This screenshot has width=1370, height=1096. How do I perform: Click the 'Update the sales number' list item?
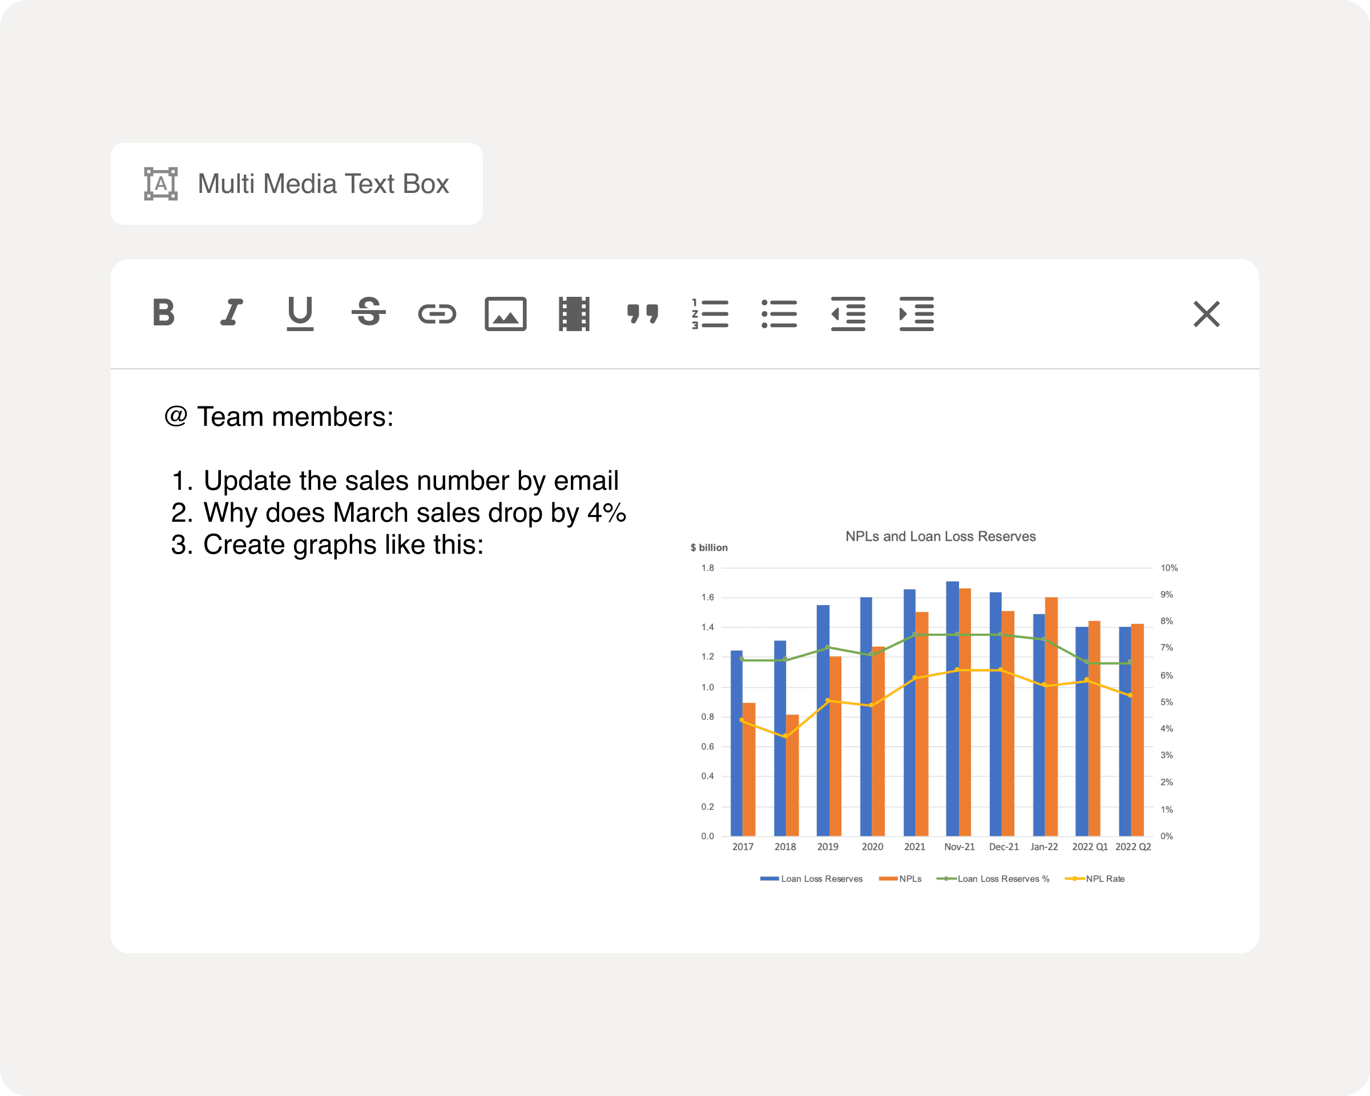click(410, 481)
